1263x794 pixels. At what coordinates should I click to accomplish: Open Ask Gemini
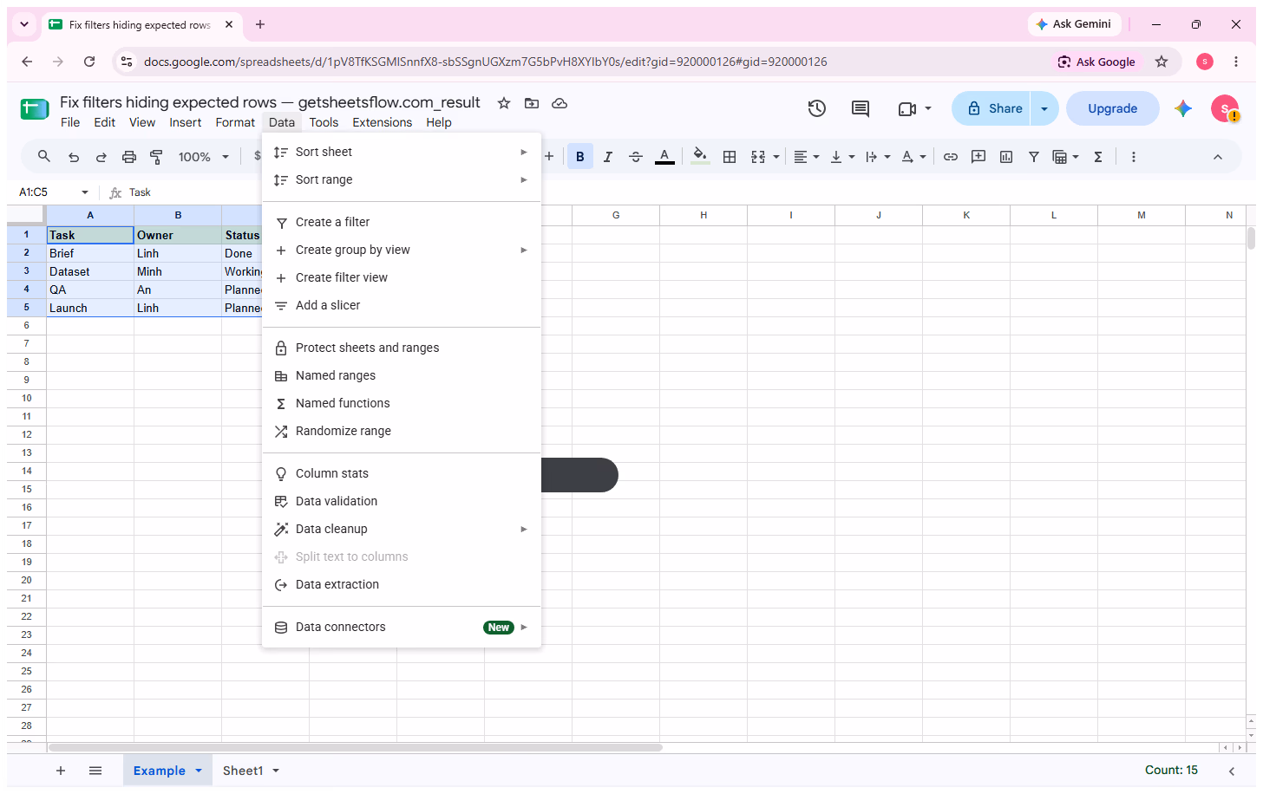(1074, 24)
